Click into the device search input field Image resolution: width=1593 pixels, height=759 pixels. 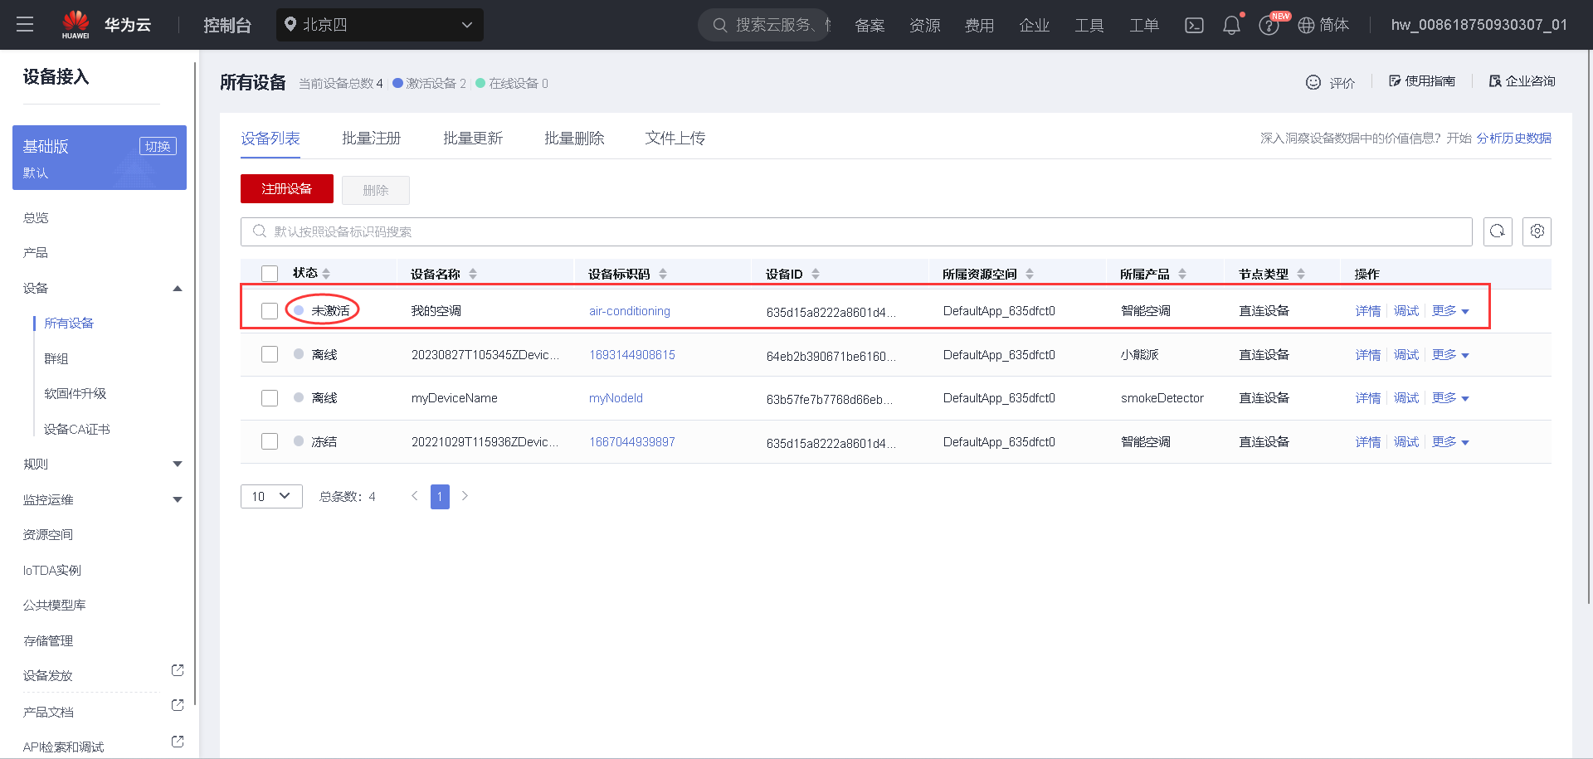(x=581, y=231)
